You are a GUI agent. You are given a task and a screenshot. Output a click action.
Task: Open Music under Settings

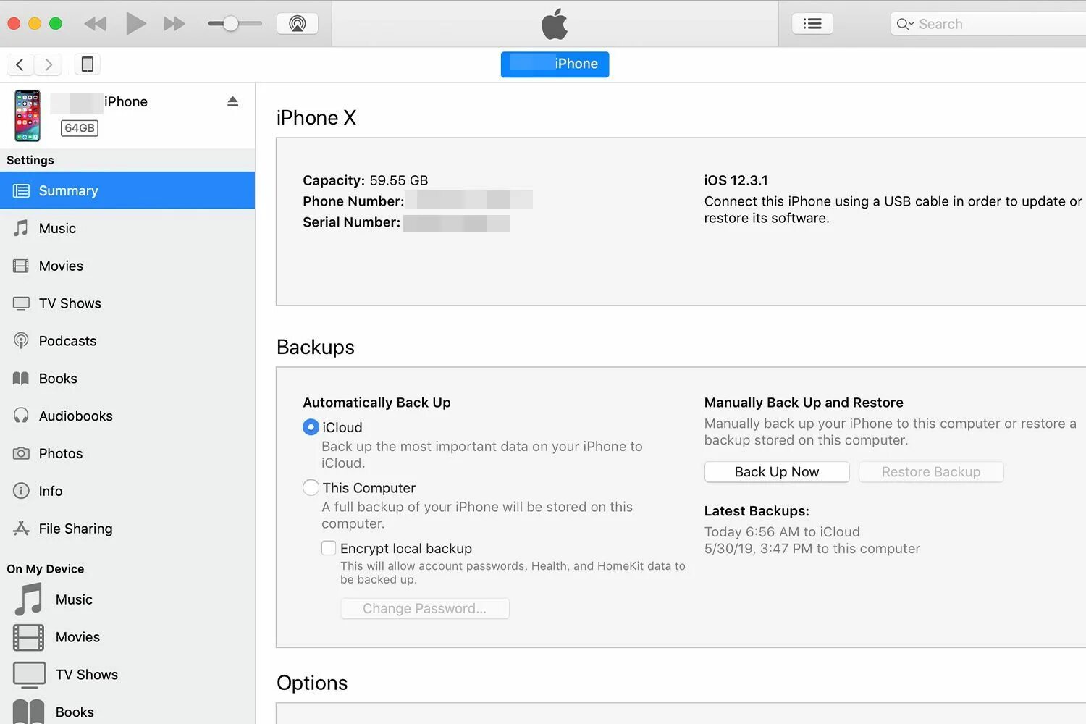pyautogui.click(x=127, y=228)
